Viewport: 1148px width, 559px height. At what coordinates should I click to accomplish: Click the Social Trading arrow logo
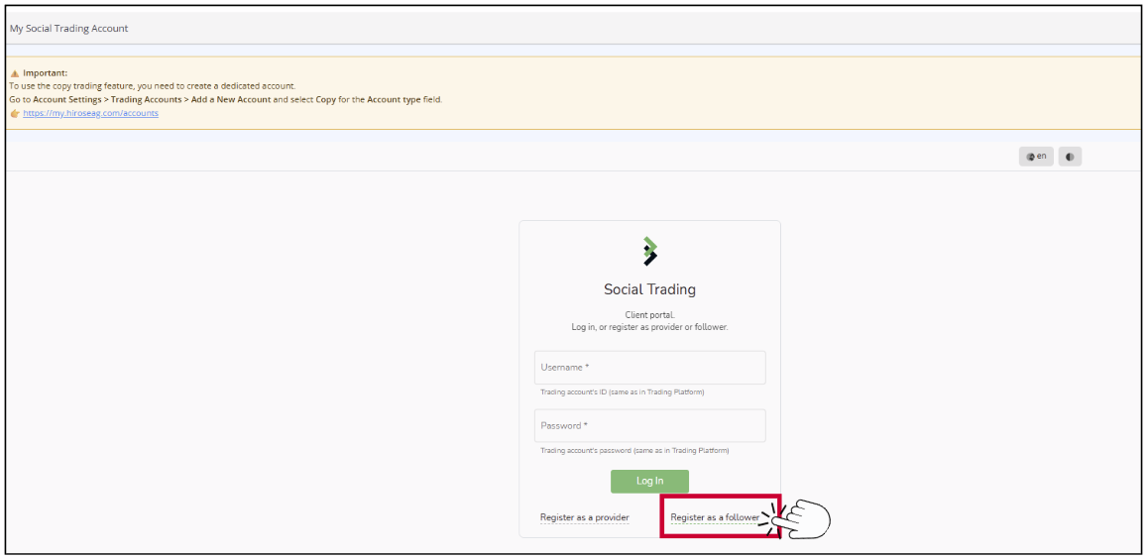649,252
